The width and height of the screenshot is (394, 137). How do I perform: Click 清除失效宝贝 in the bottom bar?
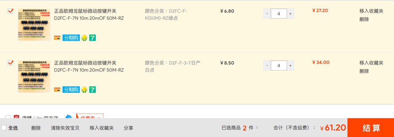[x=65, y=128]
